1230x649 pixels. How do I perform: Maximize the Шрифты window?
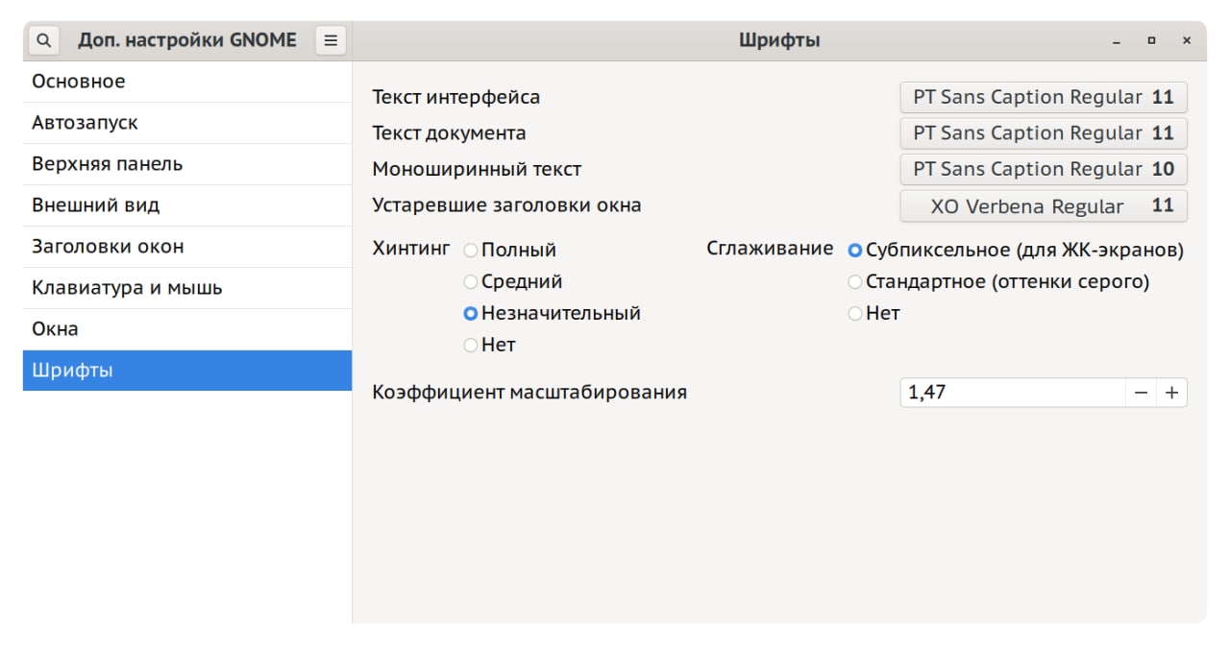click(1151, 41)
